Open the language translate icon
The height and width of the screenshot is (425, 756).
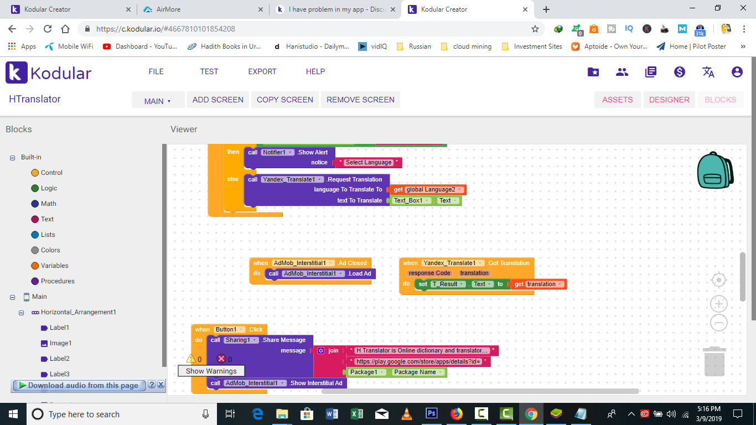pos(708,72)
